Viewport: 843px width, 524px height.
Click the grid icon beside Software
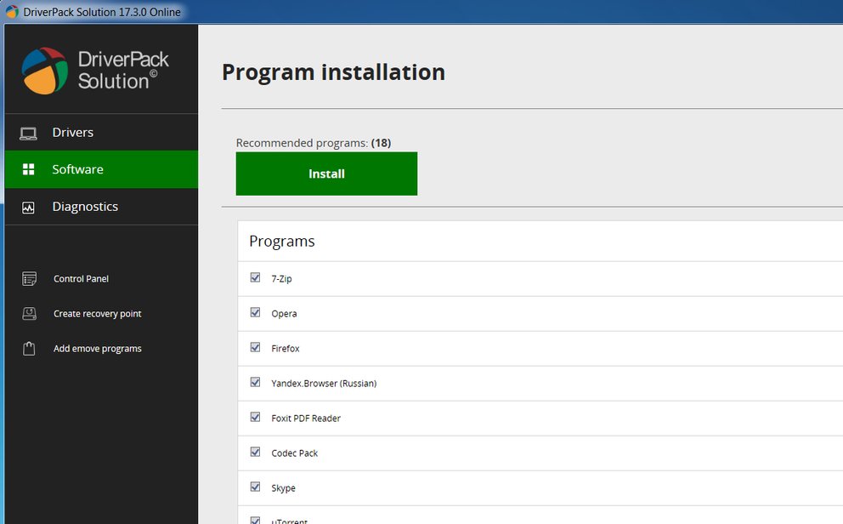pyautogui.click(x=29, y=169)
